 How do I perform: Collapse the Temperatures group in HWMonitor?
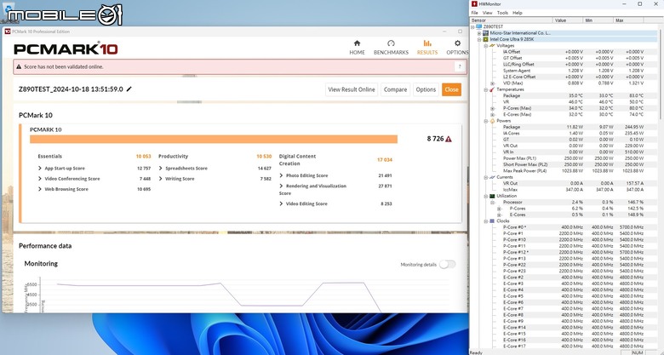point(486,89)
